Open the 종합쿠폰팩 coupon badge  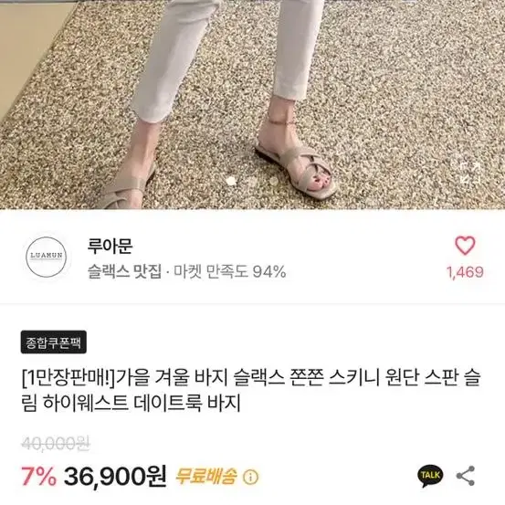click(x=54, y=342)
